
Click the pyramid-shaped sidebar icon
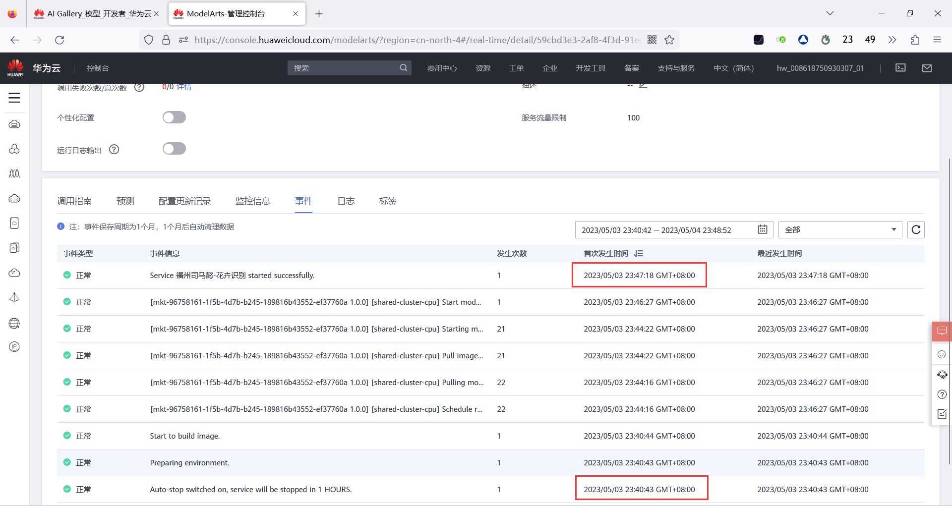click(x=14, y=297)
